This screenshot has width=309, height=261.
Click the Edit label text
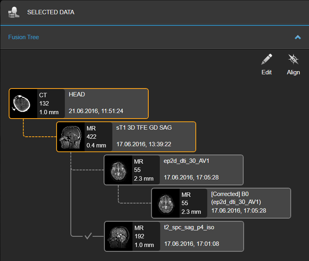coord(267,72)
